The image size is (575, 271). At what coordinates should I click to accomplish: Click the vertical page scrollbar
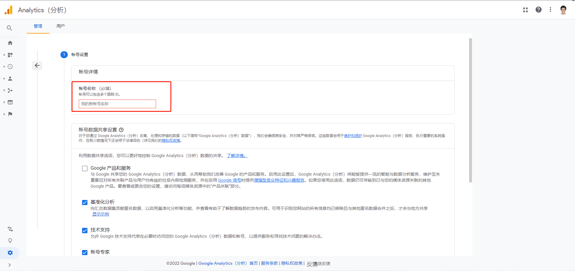(470, 110)
